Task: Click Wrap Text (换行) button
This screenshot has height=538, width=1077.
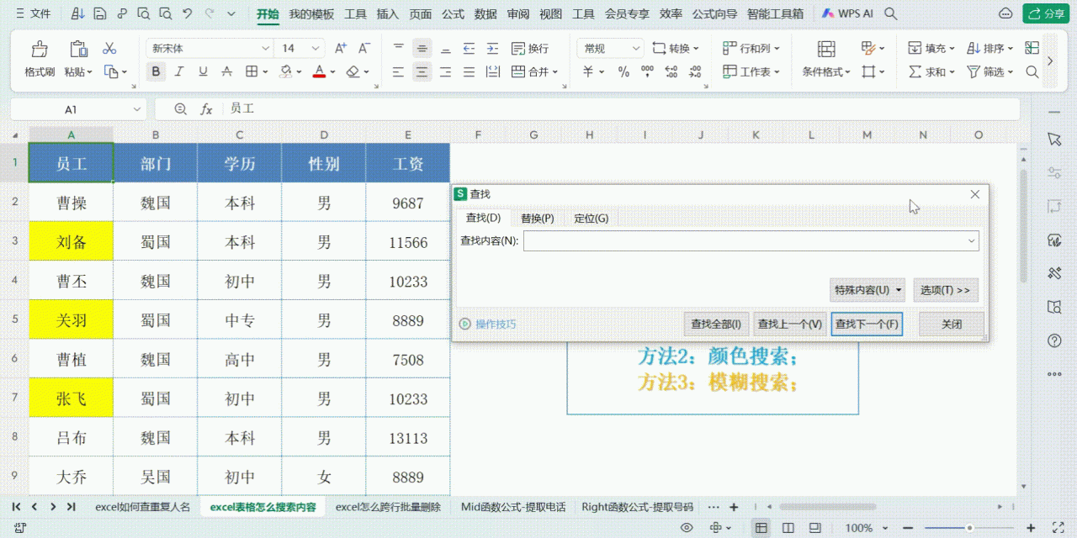Action: pyautogui.click(x=529, y=49)
